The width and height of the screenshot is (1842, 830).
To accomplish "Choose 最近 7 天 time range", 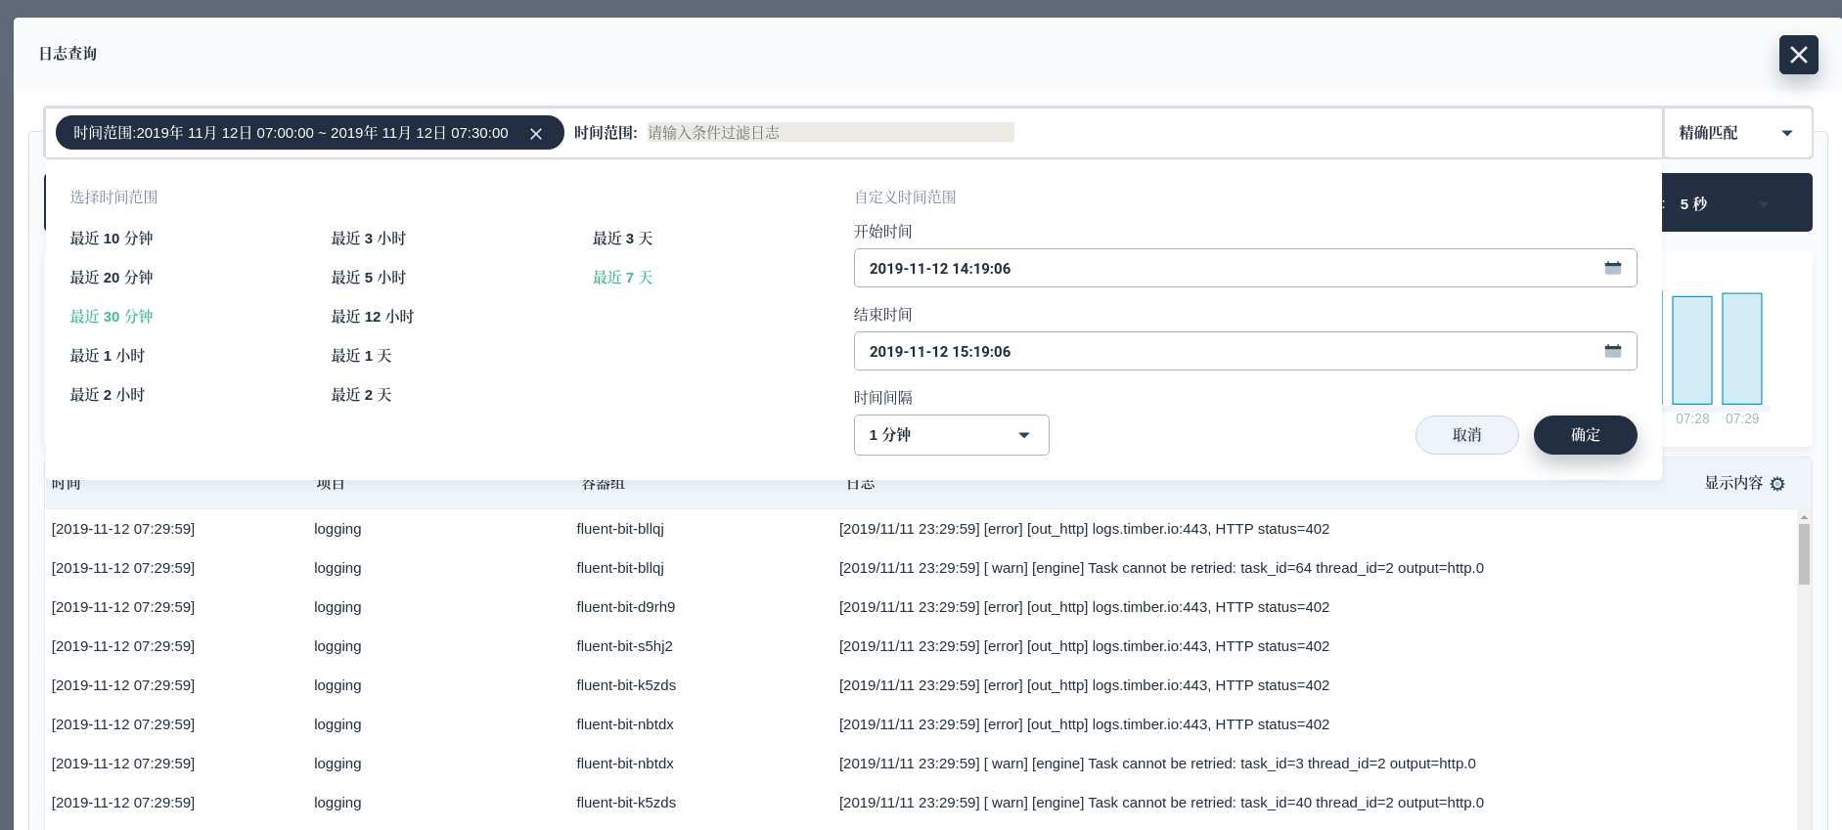I will click(622, 278).
